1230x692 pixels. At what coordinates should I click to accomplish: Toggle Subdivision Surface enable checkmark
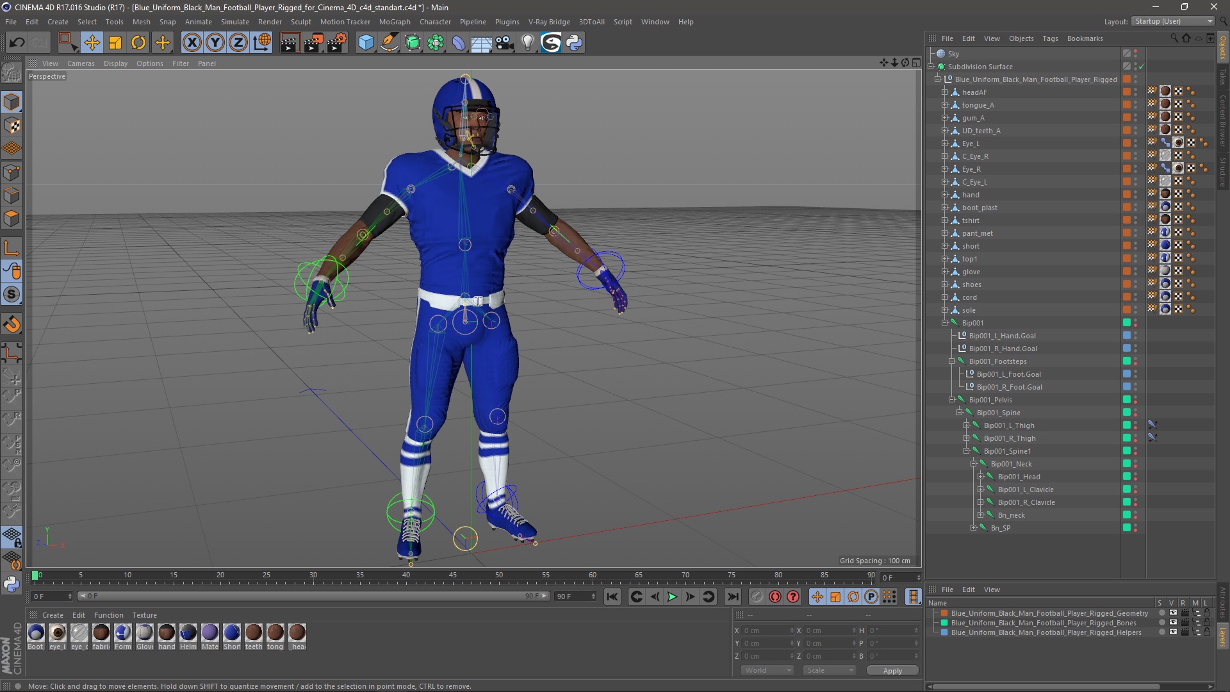coord(1141,67)
